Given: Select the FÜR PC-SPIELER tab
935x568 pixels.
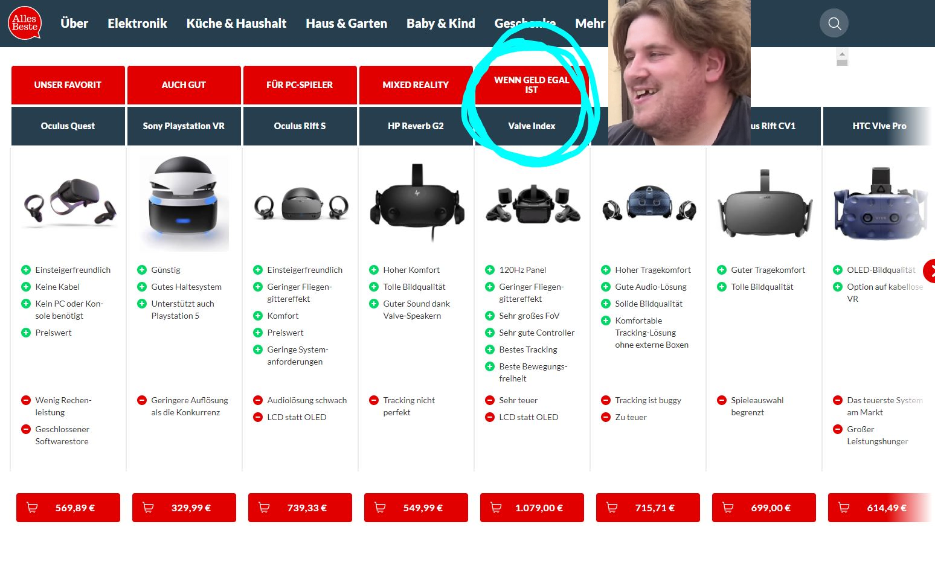Looking at the screenshot, I should 300,85.
